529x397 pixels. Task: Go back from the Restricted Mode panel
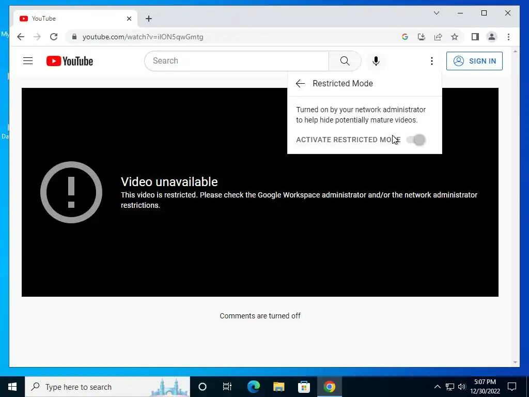[x=300, y=83]
